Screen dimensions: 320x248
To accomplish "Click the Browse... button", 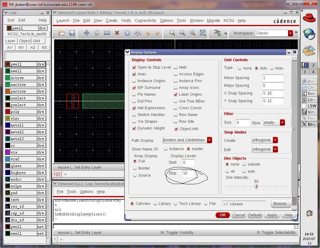I will click(281, 204).
